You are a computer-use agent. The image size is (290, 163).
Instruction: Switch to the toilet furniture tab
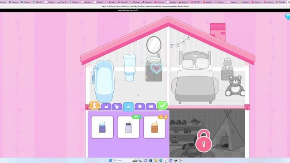click(117, 107)
